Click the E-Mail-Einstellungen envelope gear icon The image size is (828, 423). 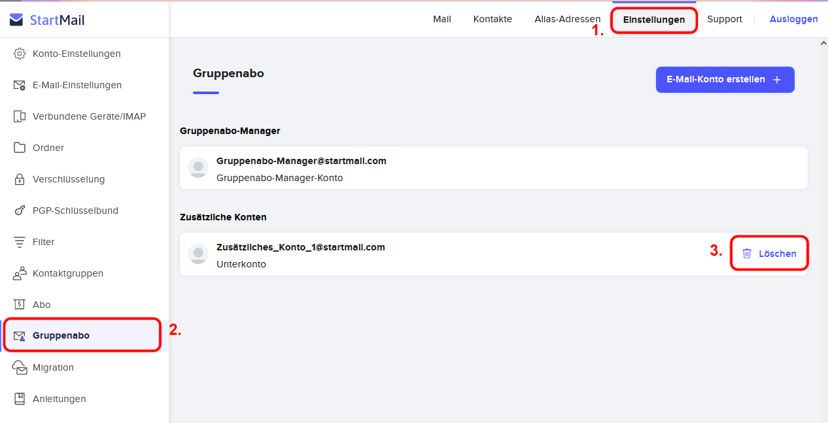click(20, 85)
